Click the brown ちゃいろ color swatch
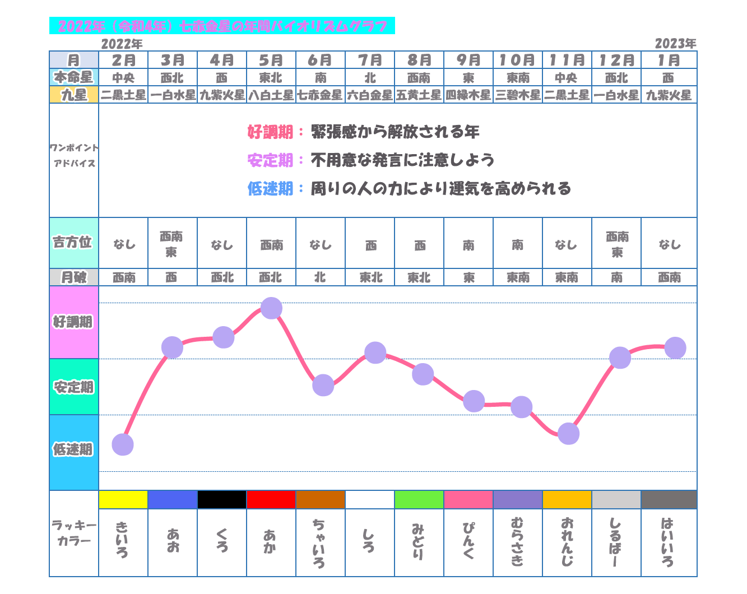Screen dimensions: 747x594 tap(321, 499)
